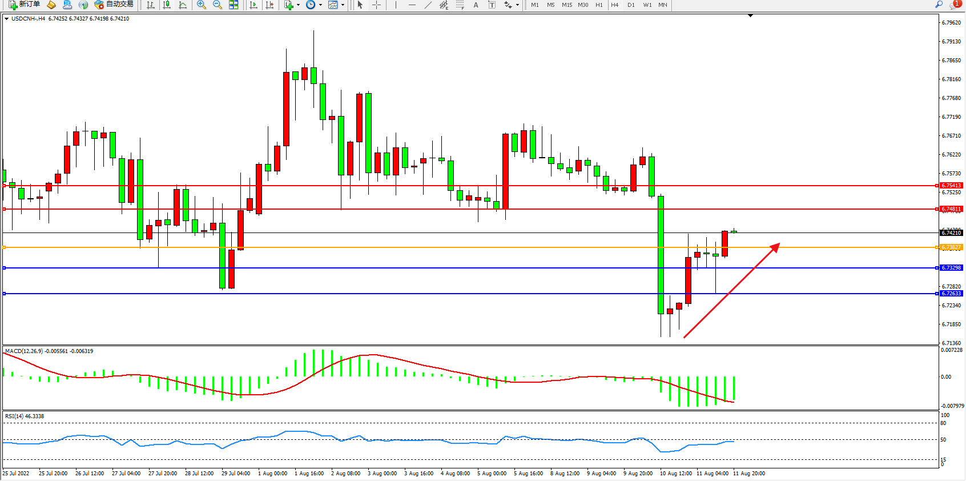This screenshot has height=481, width=966.
Task: Select the Fibonacci retracement tool
Action: pyautogui.click(x=460, y=5)
